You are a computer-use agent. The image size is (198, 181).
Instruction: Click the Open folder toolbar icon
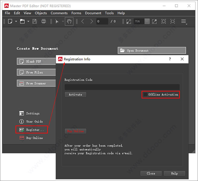pyautogui.click(x=22, y=21)
